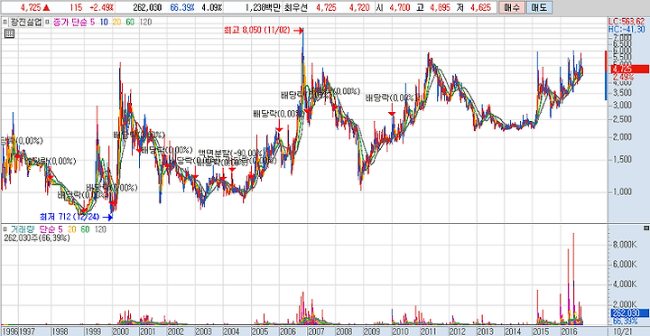Click the 배당락 marker above the 2005-2006 boundary
650x336 pixels.
point(278,114)
